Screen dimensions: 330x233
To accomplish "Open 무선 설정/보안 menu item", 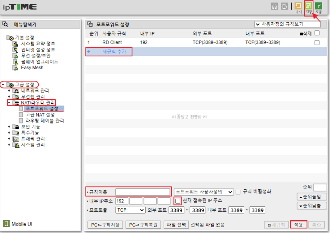I will (x=36, y=56).
